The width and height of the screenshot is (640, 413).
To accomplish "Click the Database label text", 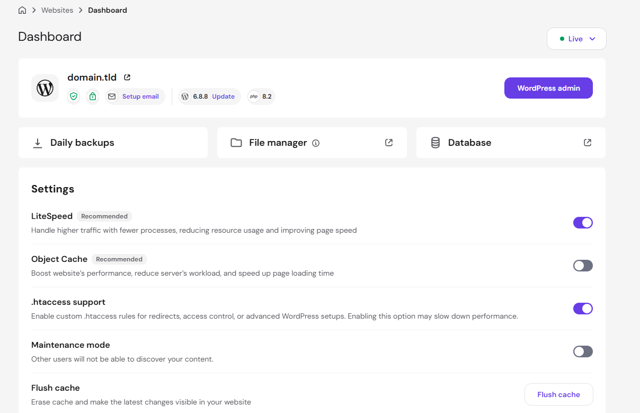I will pos(469,143).
